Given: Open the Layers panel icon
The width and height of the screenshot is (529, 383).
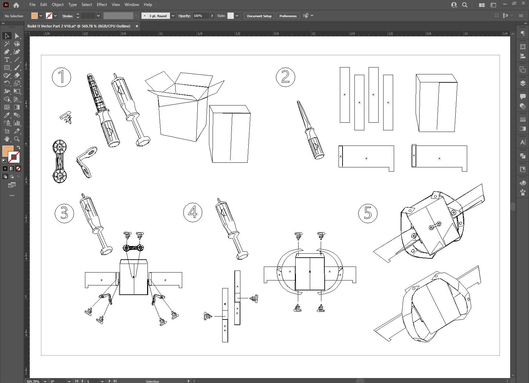Looking at the screenshot, I should pyautogui.click(x=523, y=83).
